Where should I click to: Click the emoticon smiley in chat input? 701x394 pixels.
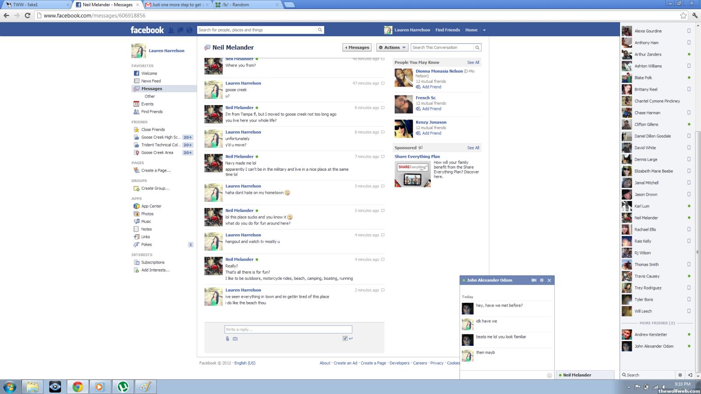coord(549,375)
